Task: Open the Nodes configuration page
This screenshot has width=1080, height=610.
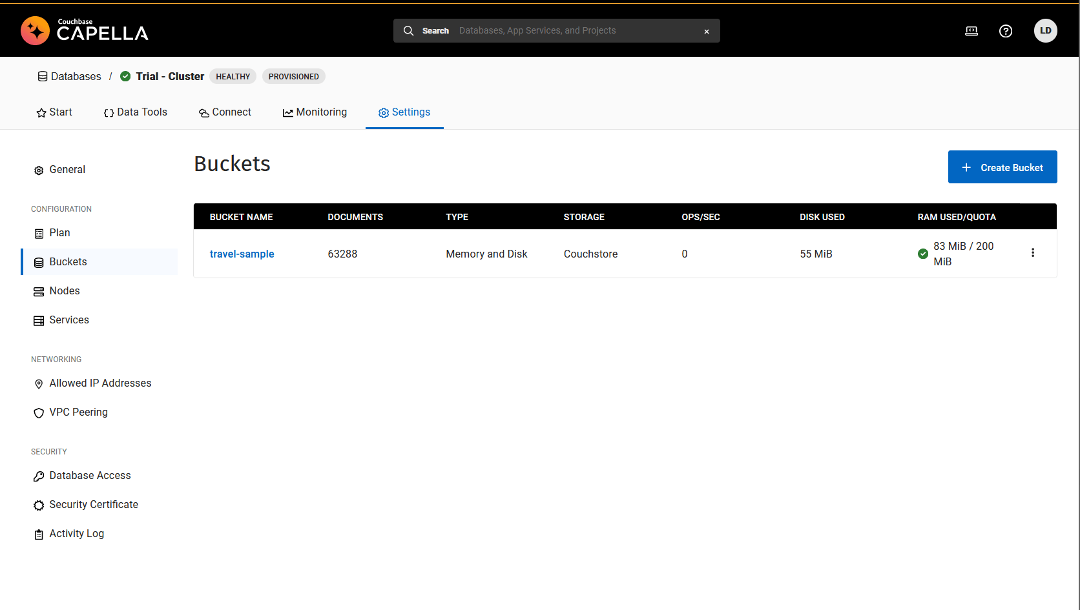Action: coord(99,291)
